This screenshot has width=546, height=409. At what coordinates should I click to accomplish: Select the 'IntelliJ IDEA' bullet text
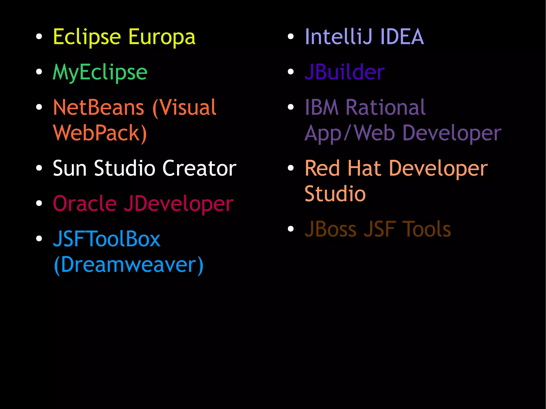(x=364, y=37)
